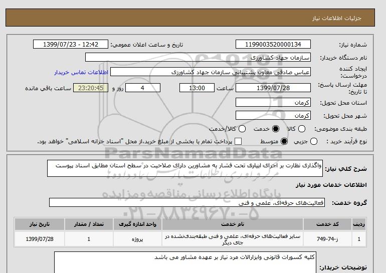Click the نام خدمت column header
The height and width of the screenshot is (273, 386).
[233, 224]
